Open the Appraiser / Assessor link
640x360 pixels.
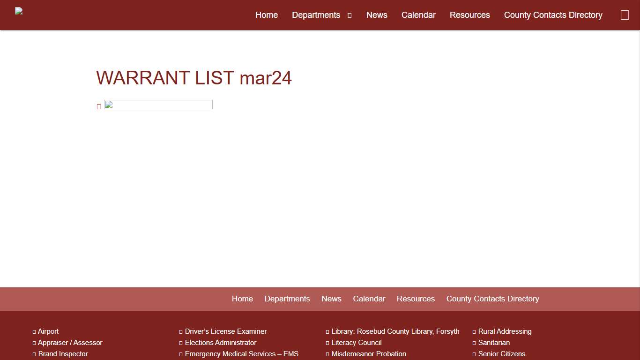(70, 343)
